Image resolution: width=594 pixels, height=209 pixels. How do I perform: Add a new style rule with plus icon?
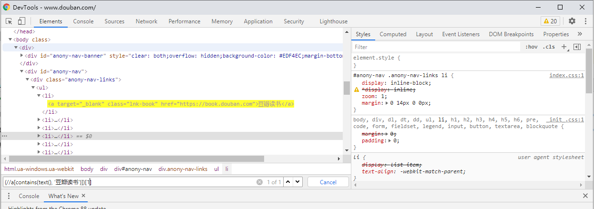[x=564, y=47]
